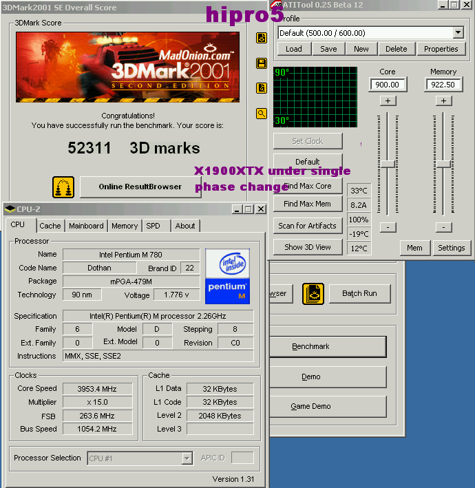Image resolution: width=475 pixels, height=488 pixels.
Task: Increase Memory clock with the plus button
Action: pyautogui.click(x=443, y=101)
